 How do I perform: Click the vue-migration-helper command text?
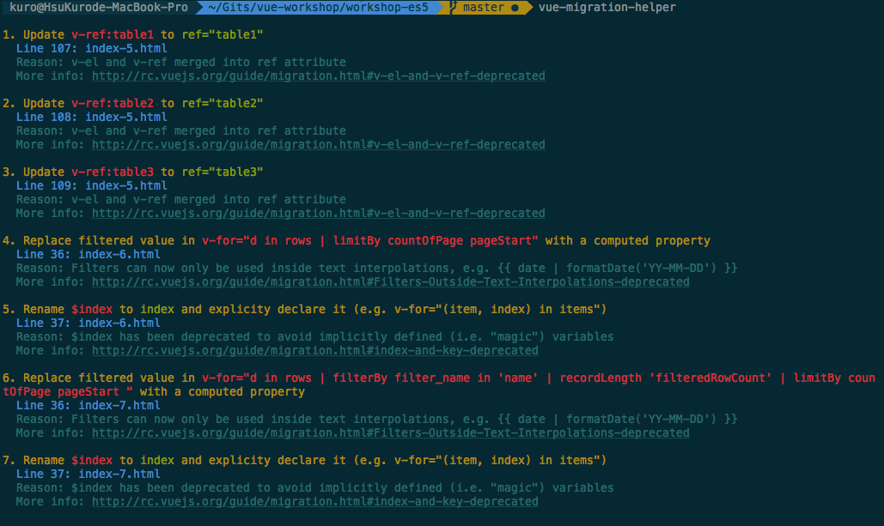(607, 8)
